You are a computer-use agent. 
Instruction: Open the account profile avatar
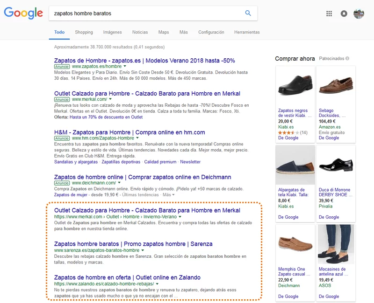[x=359, y=14]
